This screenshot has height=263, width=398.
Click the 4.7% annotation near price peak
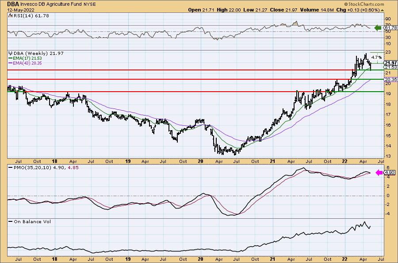(x=376, y=58)
